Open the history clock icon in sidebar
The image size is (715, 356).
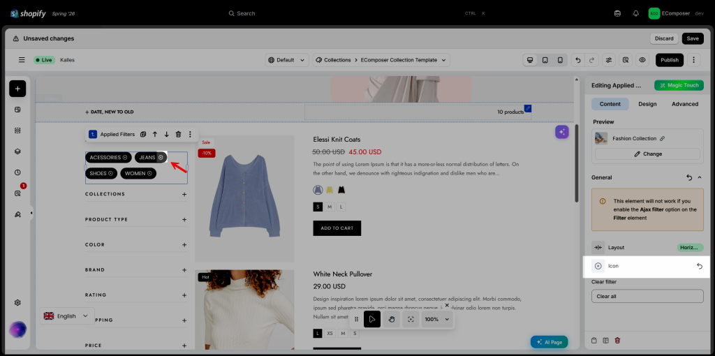(x=17, y=172)
